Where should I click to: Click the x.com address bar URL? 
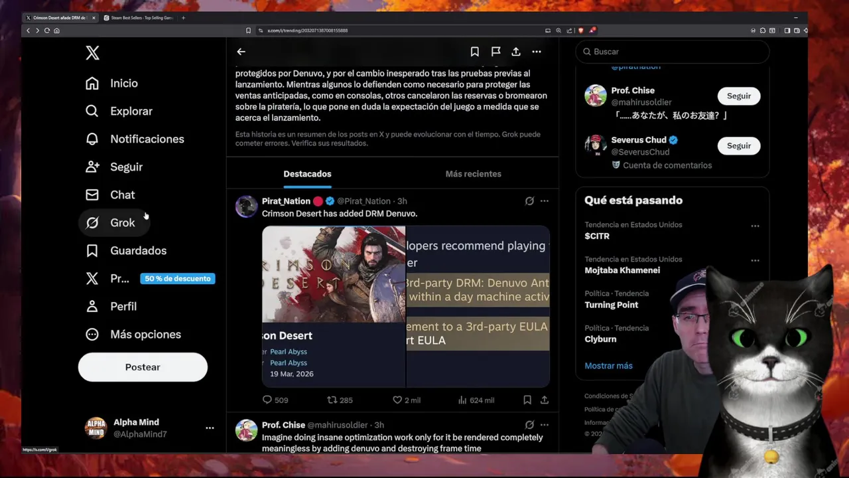[307, 31]
